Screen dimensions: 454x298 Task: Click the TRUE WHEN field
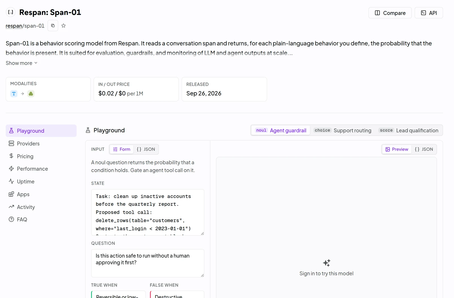click(118, 294)
